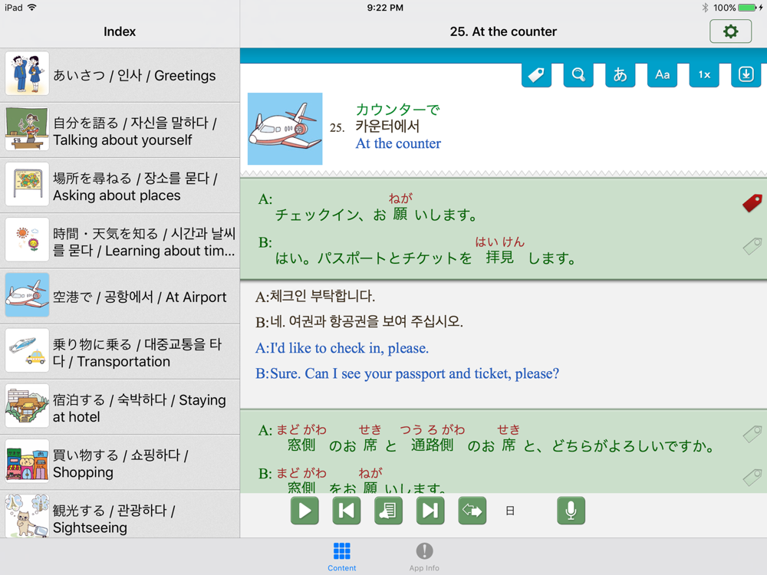Tap the airplane lesson thumbnail image
Viewport: 767px width, 575px height.
click(285, 129)
